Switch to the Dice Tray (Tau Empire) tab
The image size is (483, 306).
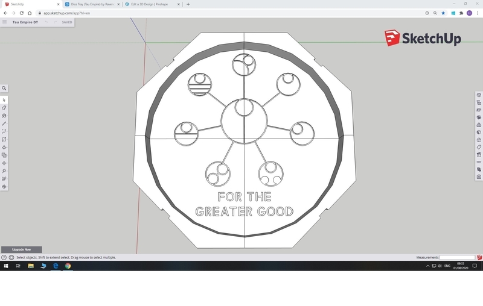click(92, 4)
